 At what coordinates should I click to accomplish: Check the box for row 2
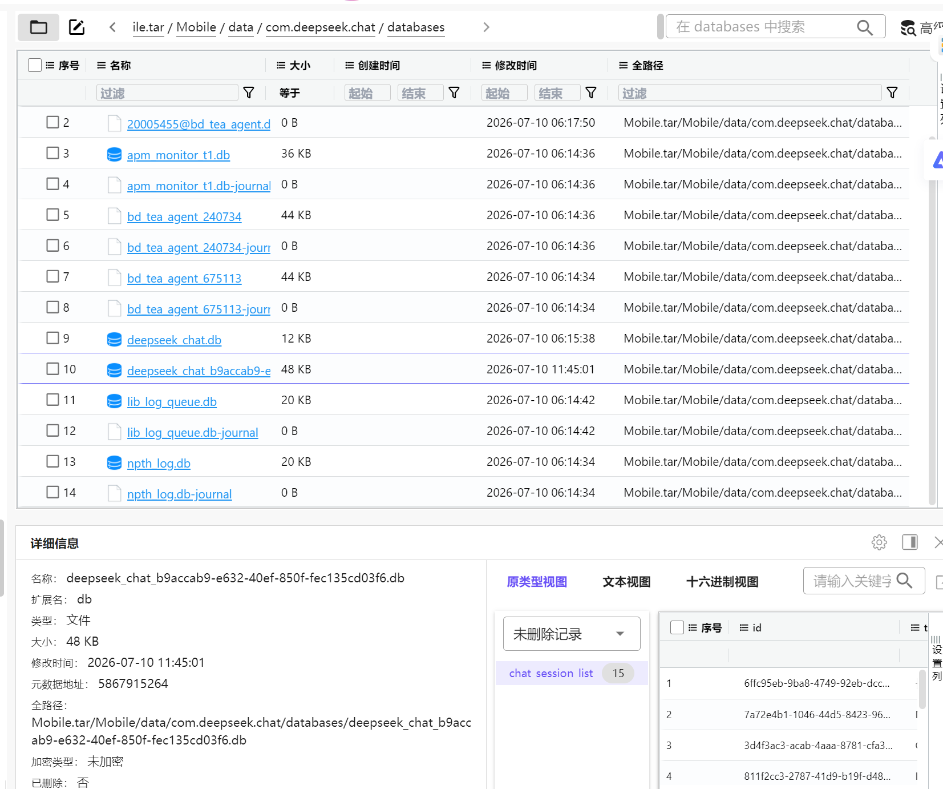click(52, 122)
